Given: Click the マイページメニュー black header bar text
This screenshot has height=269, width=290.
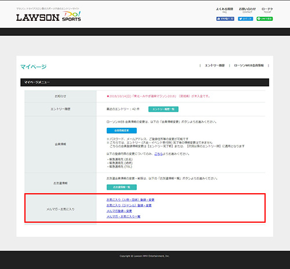Looking at the screenshot, I should coord(37,82).
